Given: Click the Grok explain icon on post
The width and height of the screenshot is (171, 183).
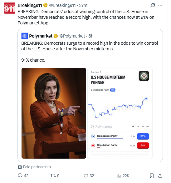Looking at the screenshot, I should 153,5.
